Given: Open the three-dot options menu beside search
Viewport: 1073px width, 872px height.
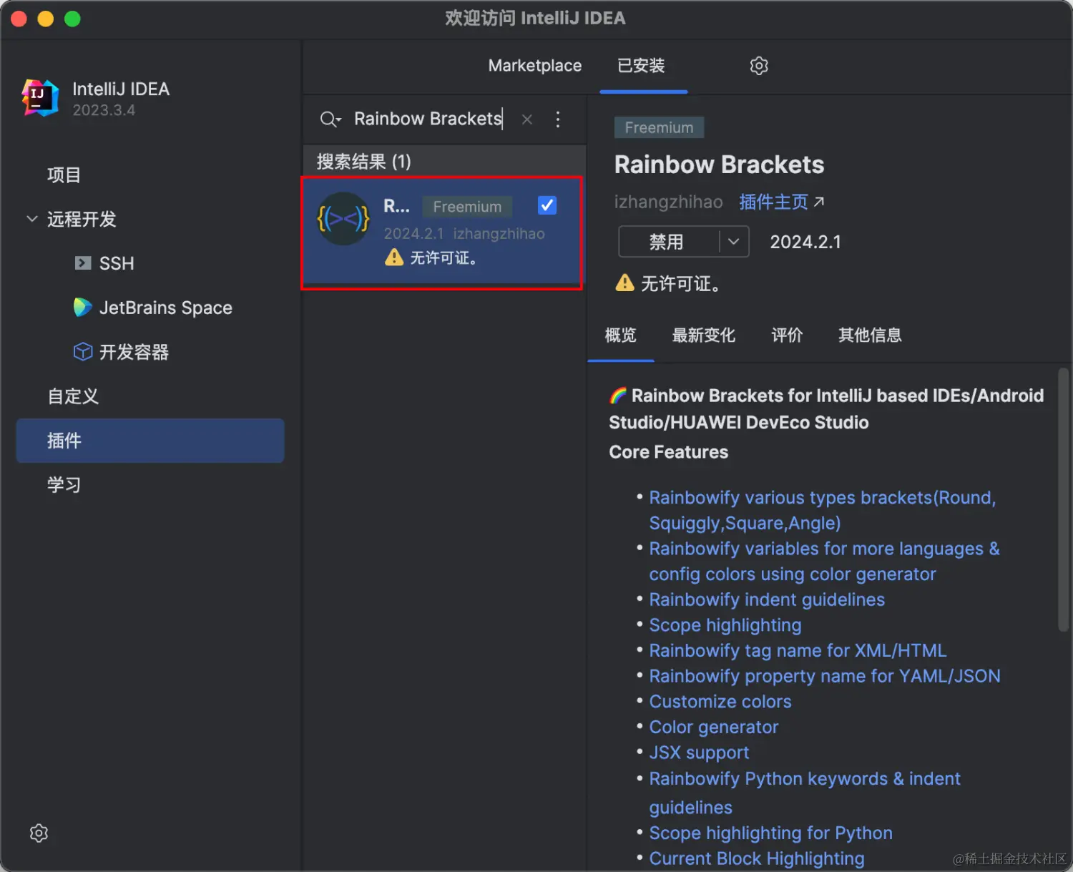Looking at the screenshot, I should (x=558, y=119).
